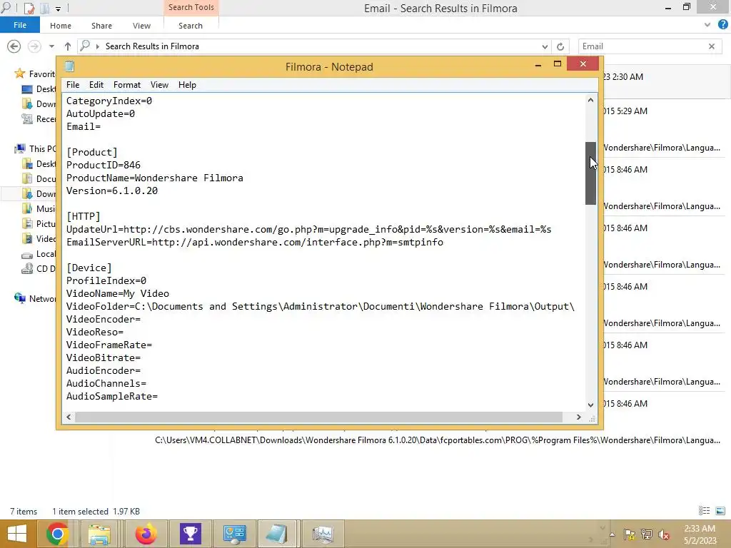Viewport: 731px width, 548px height.
Task: Open Windows Start button
Action: [x=17, y=534]
